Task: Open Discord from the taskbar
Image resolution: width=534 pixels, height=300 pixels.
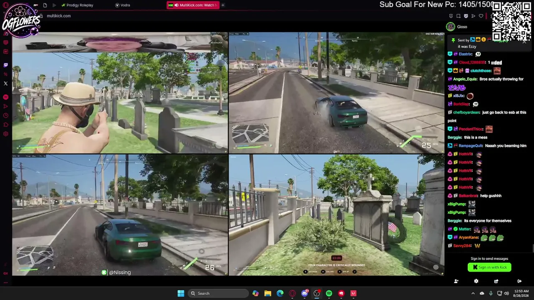Action: coord(305,293)
